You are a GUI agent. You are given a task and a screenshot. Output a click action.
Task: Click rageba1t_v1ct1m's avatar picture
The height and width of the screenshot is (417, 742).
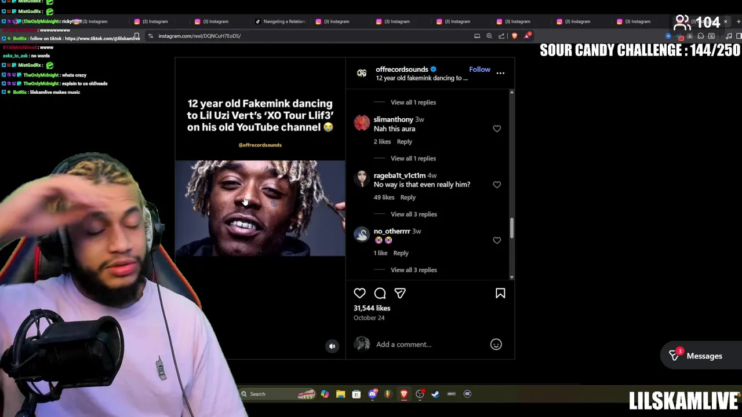362,179
